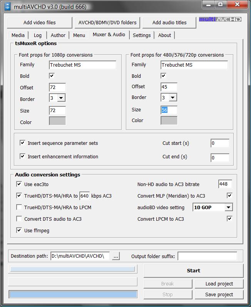251x307 pixels.
Task: Pick font Color swatch for 1080p
Action: 57,121
